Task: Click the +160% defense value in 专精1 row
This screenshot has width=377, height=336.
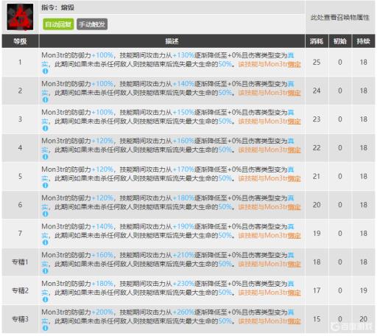Action: pos(102,255)
